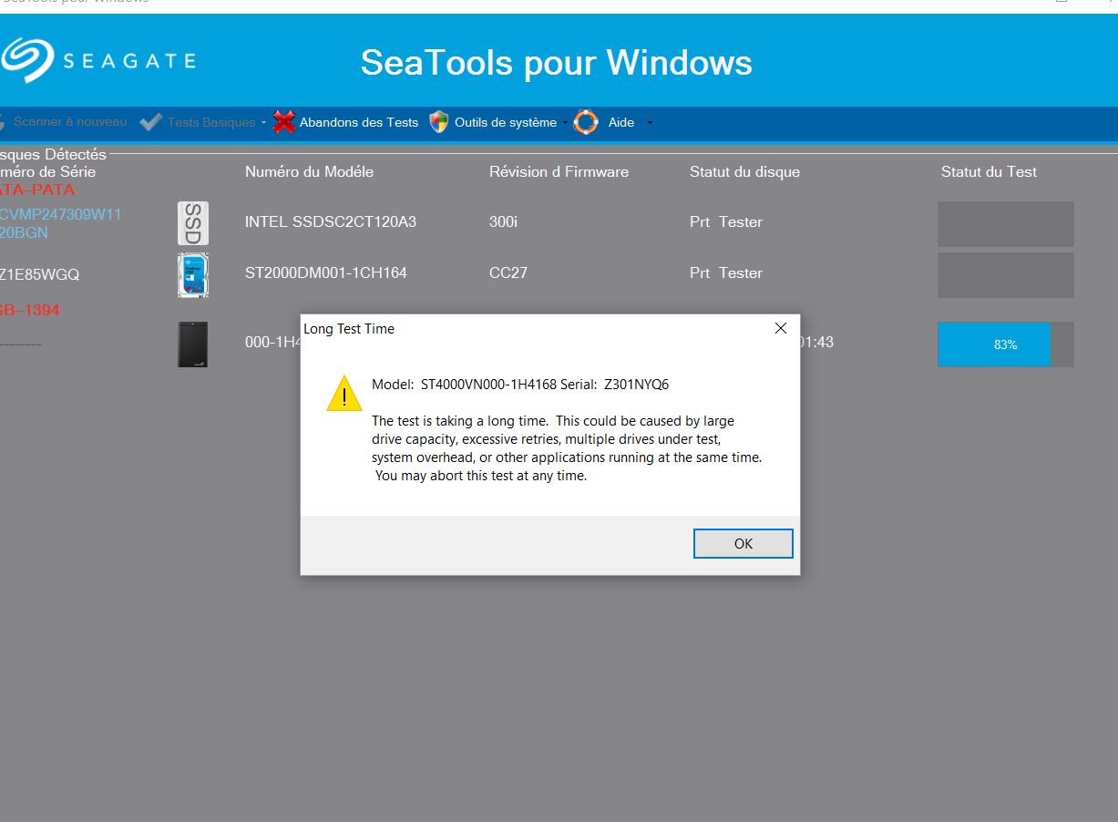Click the ST2000DM001 test status box
The width and height of the screenshot is (1118, 822).
point(1006,275)
